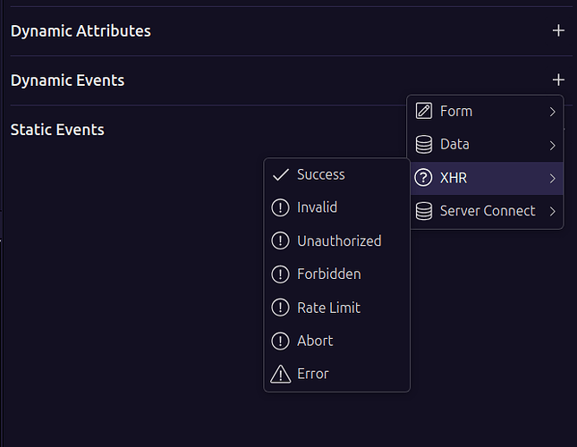Viewport: 577px width, 447px height.
Task: Click the Dynamic Attributes section title
Action: 81,31
